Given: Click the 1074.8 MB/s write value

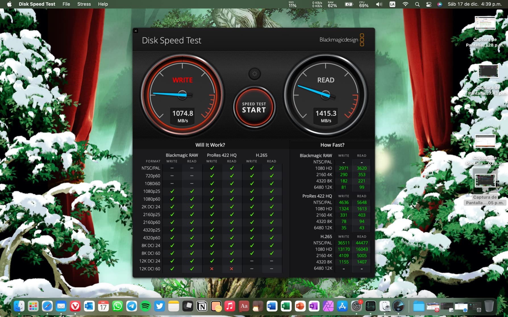Looking at the screenshot, I should [183, 116].
